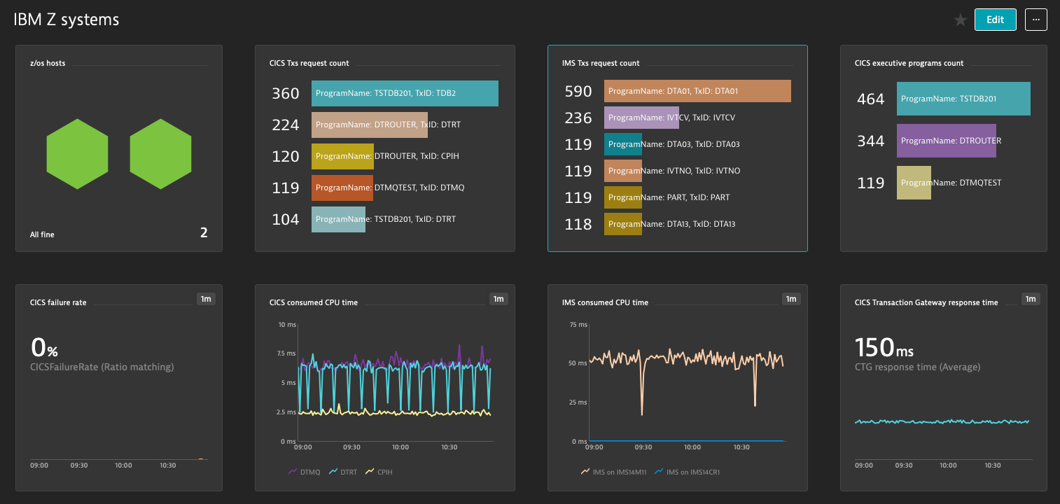This screenshot has height=504, width=1060.
Task: Click the CICS failure rate title
Action: (58, 302)
